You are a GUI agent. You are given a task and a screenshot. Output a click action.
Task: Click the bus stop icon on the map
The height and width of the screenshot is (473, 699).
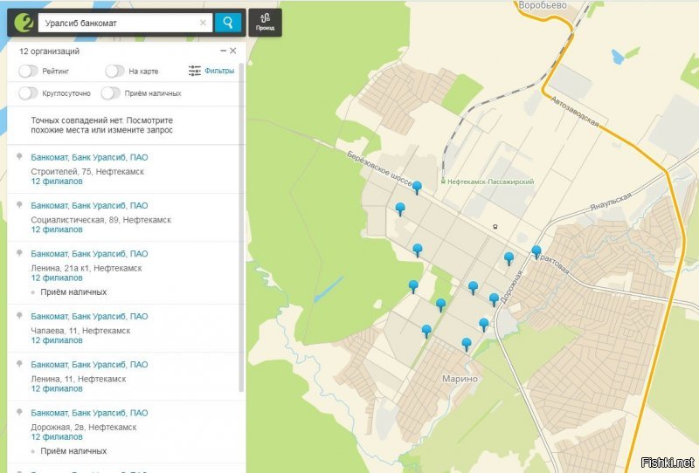coord(495,227)
